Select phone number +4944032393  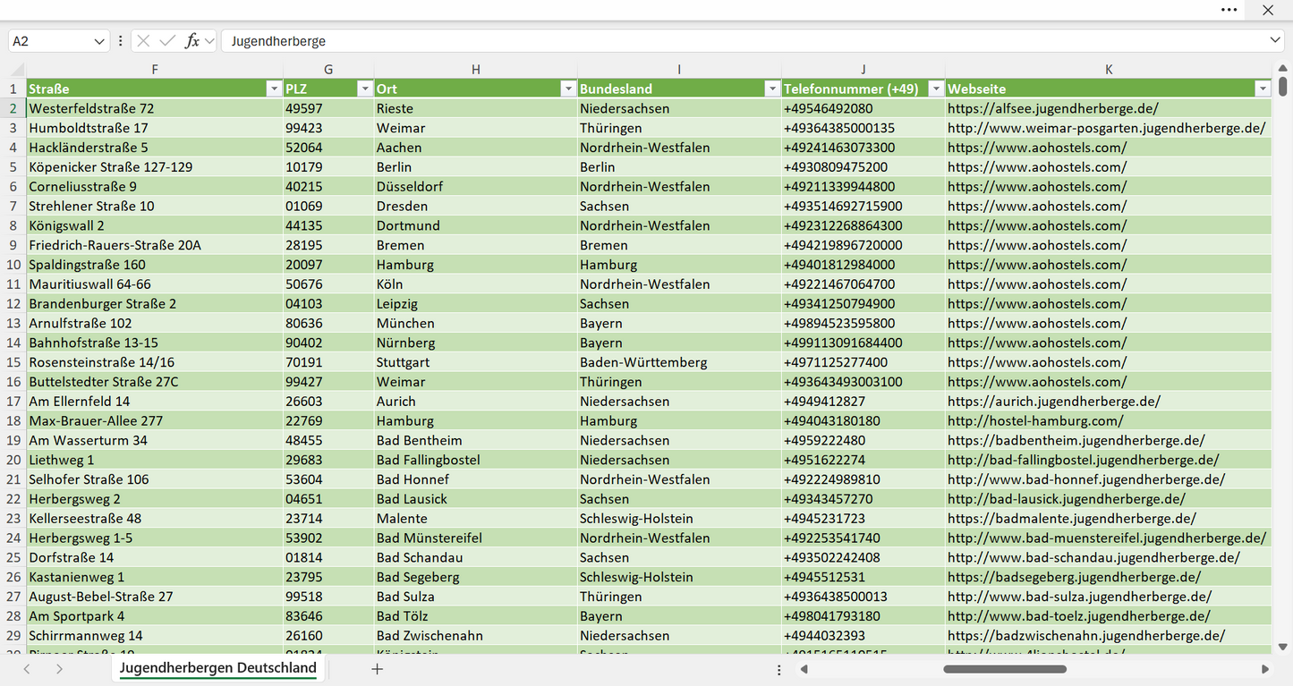click(863, 636)
